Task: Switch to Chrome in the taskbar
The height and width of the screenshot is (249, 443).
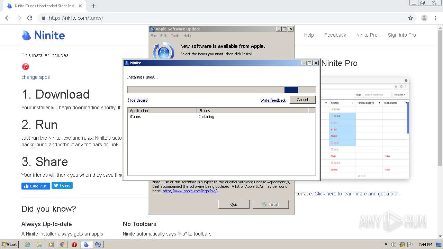Action: point(62,245)
